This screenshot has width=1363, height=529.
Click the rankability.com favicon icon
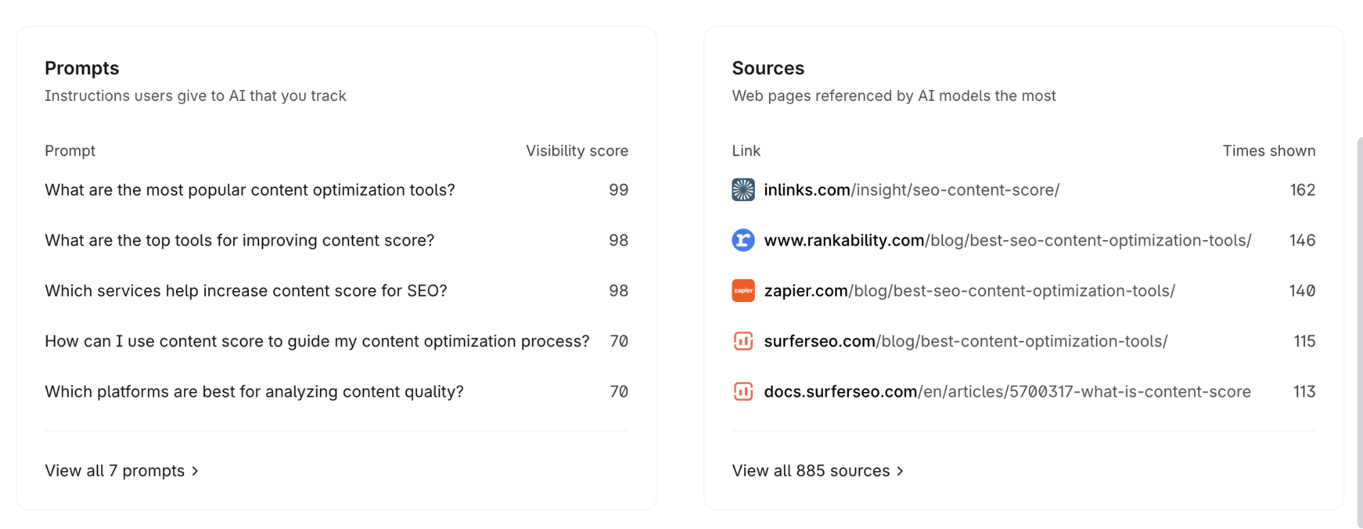pyautogui.click(x=743, y=240)
